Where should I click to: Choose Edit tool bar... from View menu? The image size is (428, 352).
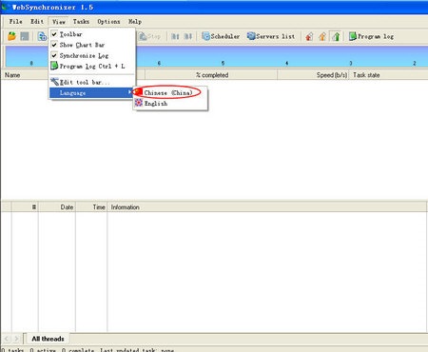92,82
